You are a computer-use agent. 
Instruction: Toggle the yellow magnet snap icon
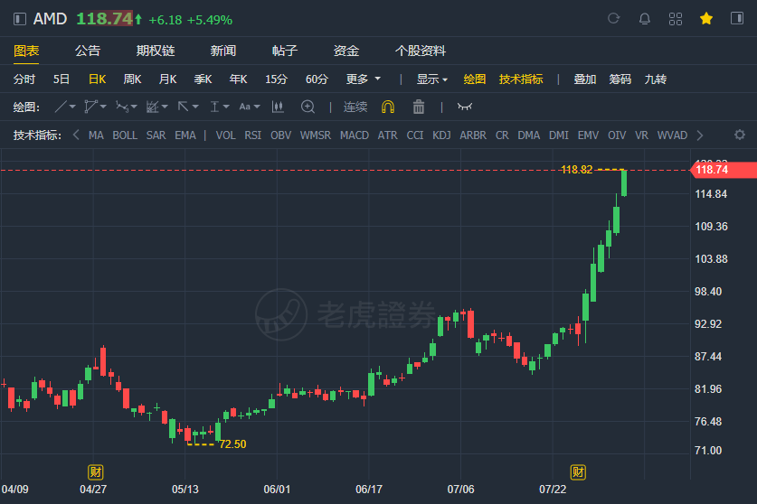click(388, 107)
